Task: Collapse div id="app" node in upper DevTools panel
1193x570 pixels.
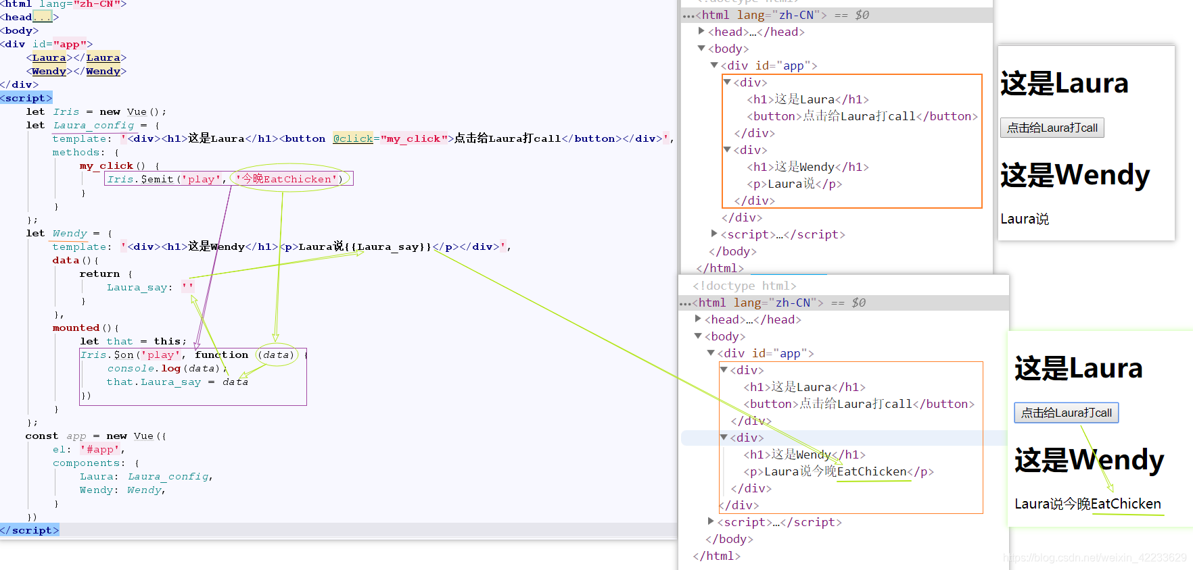Action: [x=714, y=66]
